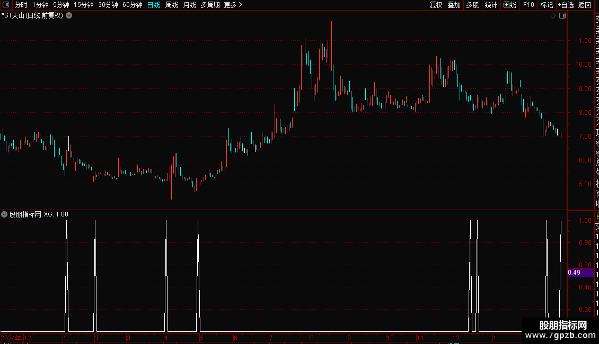
Task: Switch to 分时 intraday view
Action: click(21, 5)
